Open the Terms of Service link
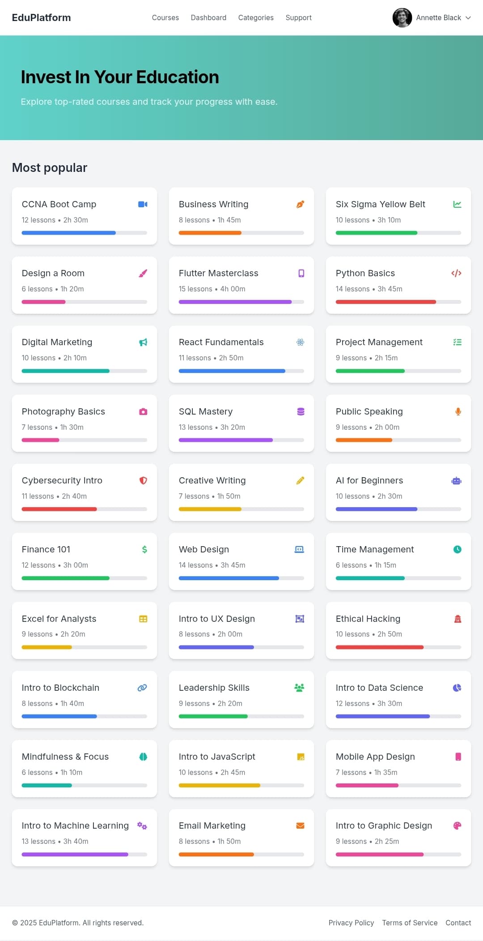 (x=410, y=923)
